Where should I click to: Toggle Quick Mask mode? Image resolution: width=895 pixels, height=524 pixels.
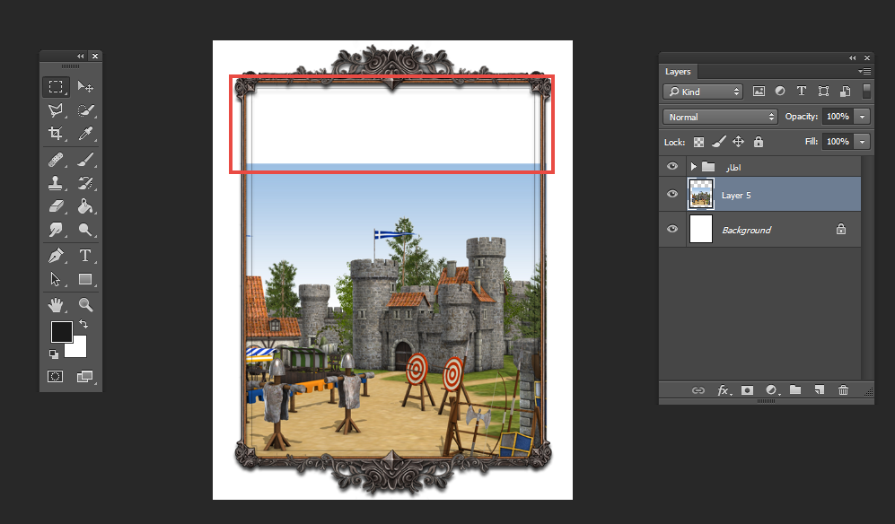(x=56, y=376)
